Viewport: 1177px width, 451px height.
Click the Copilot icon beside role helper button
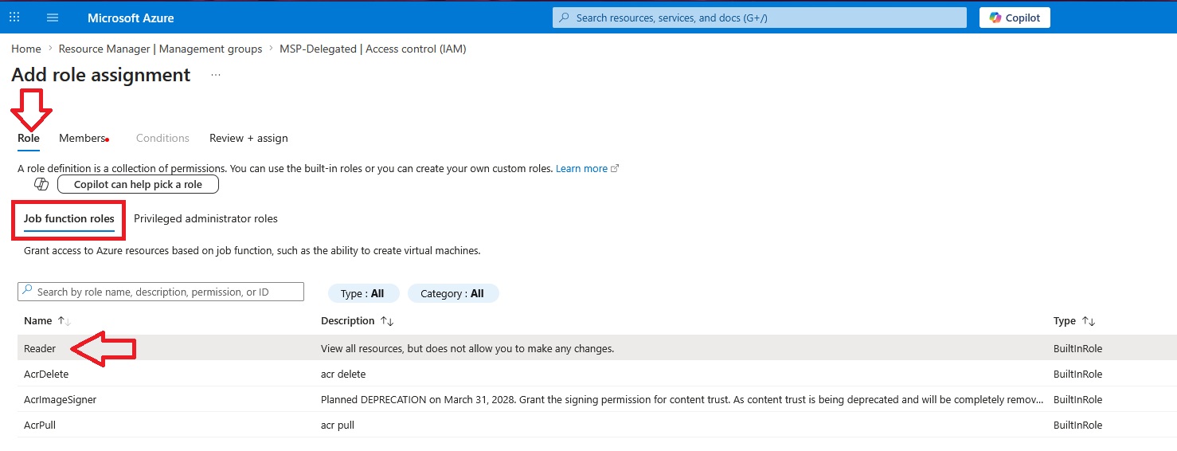41,184
